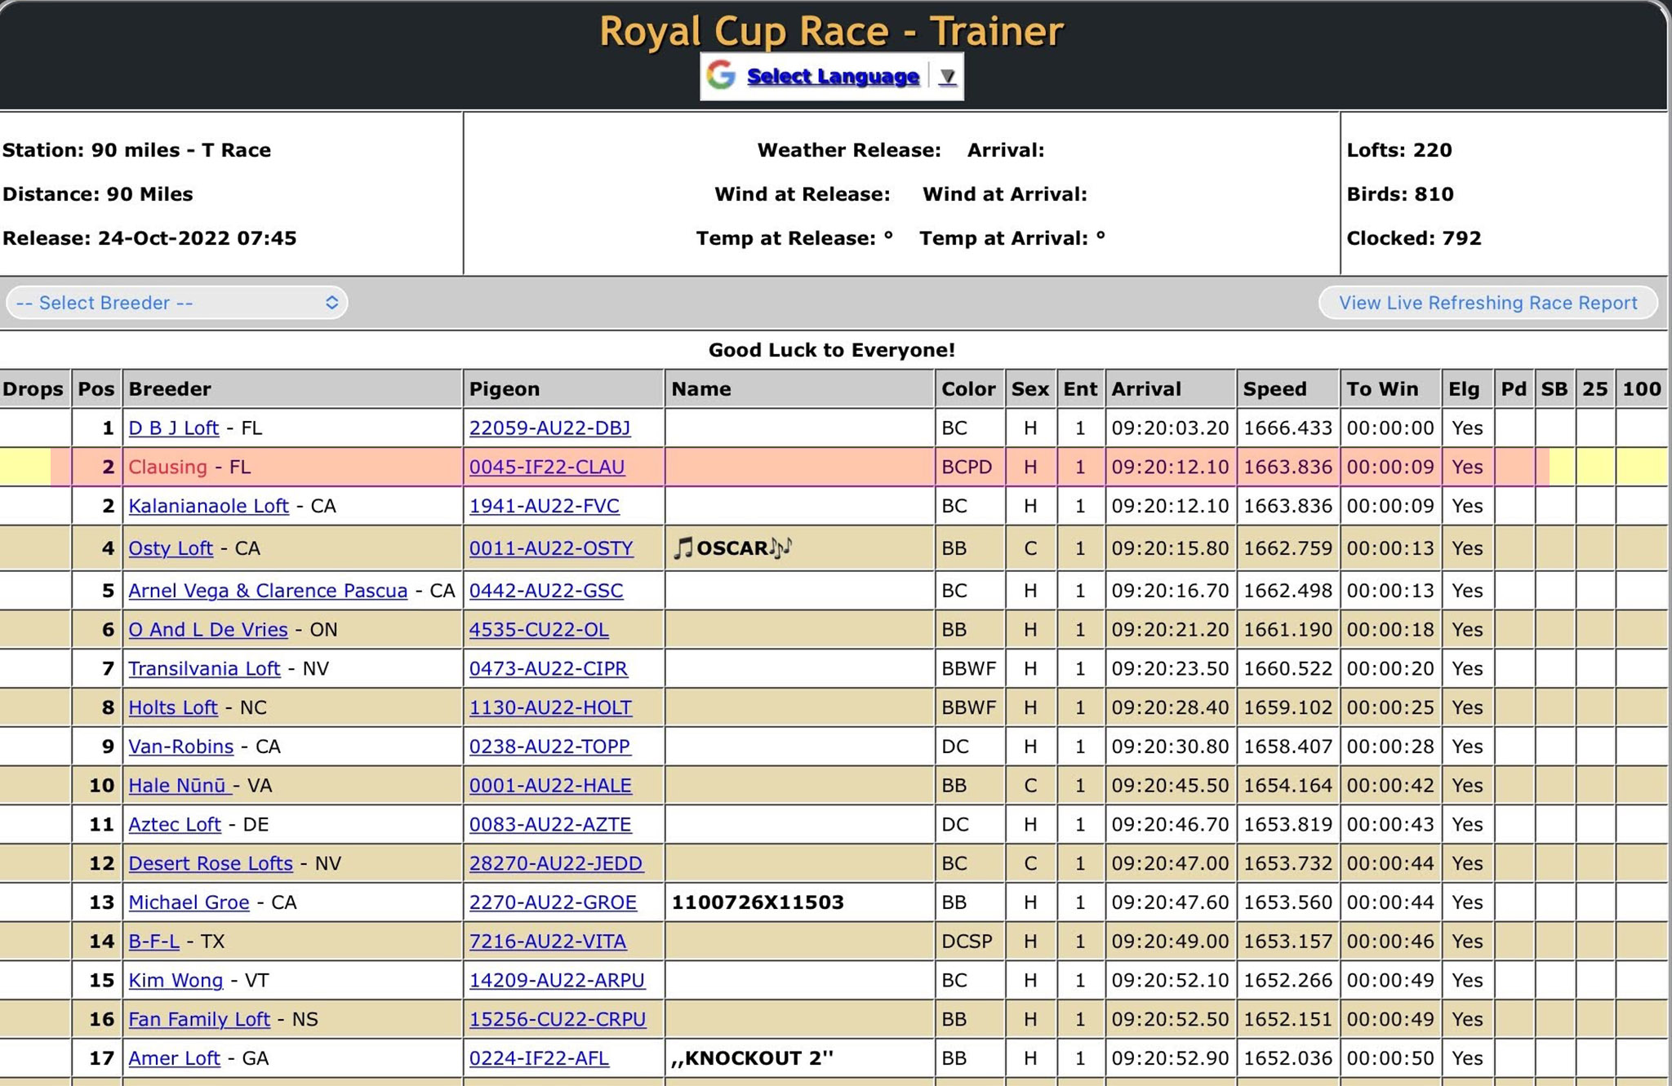Click the Arrival column header

1146,389
